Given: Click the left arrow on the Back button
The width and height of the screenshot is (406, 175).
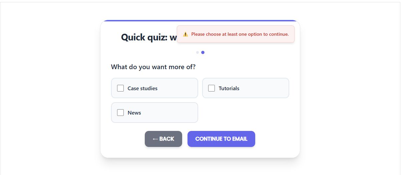Looking at the screenshot, I should point(155,139).
